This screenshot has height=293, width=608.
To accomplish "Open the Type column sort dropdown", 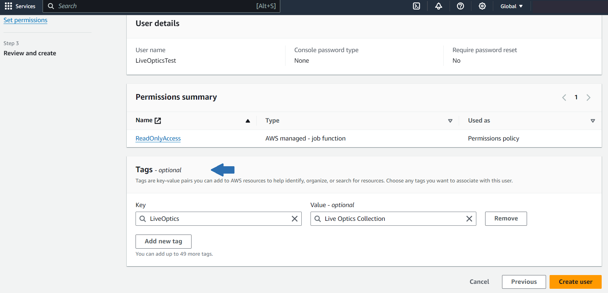I will pyautogui.click(x=450, y=121).
